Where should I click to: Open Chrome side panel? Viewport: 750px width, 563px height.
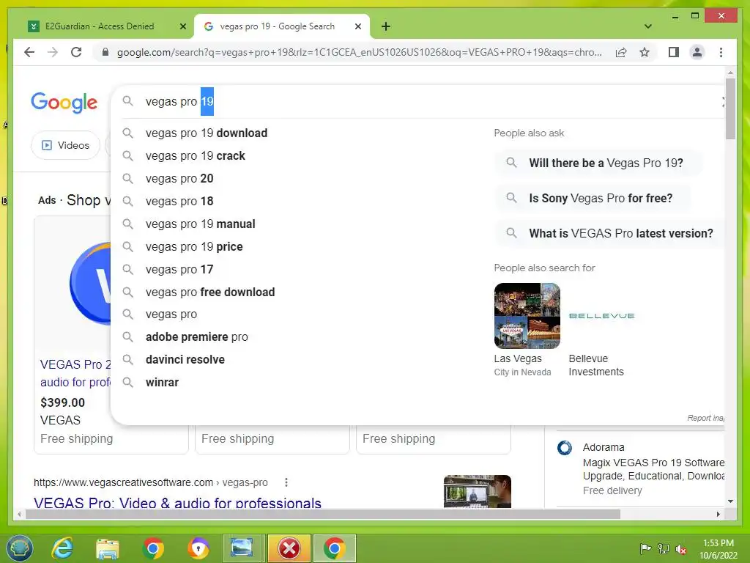(674, 52)
